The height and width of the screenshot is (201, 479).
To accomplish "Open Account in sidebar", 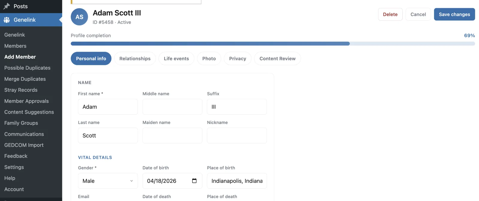I will click(x=14, y=189).
